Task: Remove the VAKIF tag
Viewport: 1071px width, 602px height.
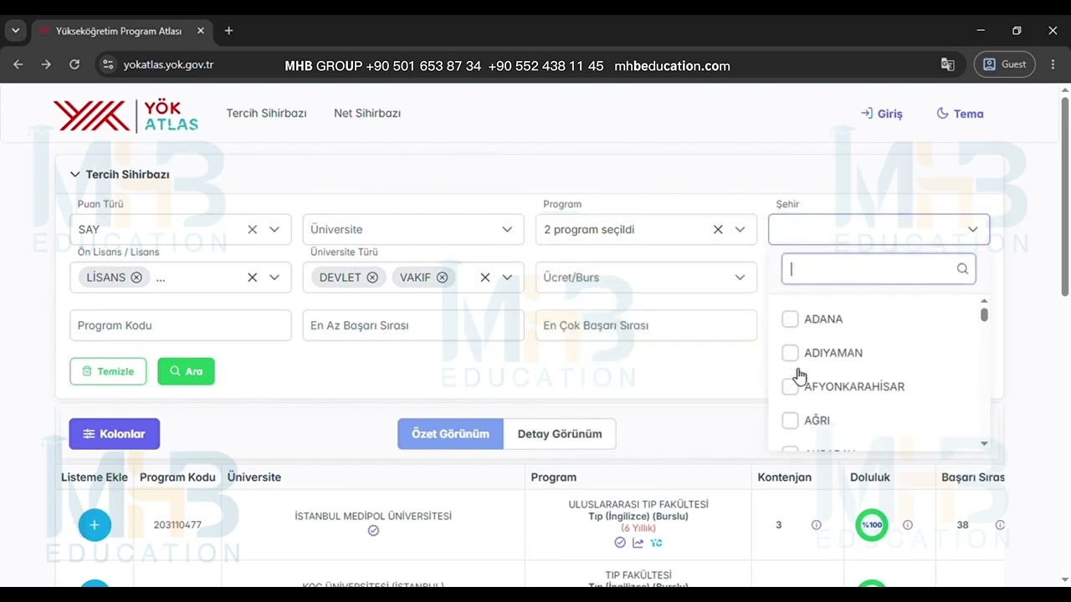Action: point(442,278)
